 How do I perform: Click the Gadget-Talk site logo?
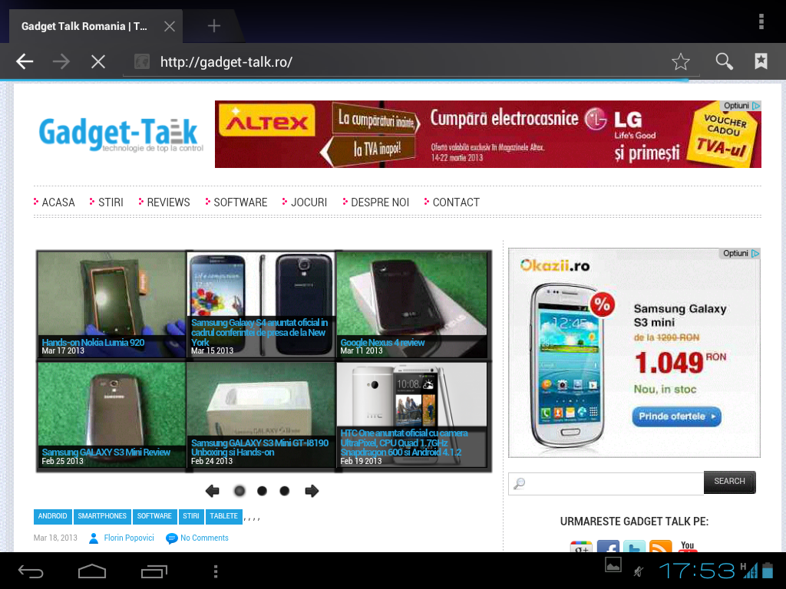(x=121, y=133)
